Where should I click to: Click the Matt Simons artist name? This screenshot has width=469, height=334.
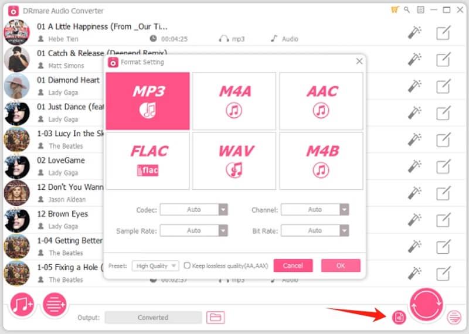point(66,66)
